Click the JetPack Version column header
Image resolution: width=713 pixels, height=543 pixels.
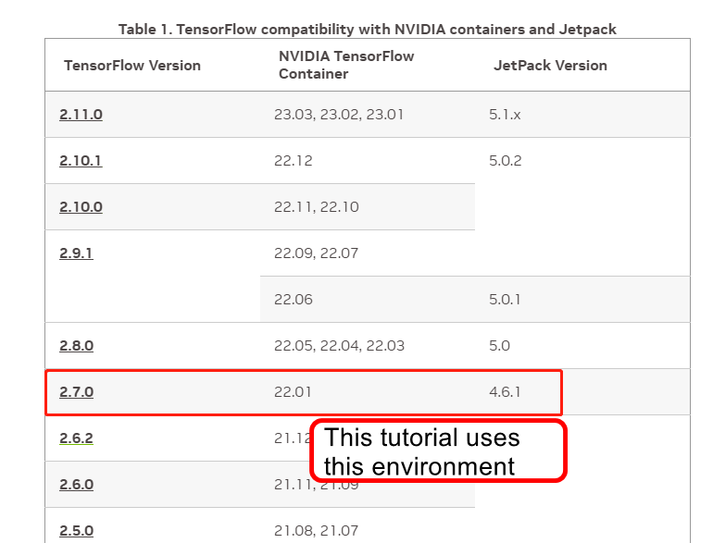click(550, 66)
